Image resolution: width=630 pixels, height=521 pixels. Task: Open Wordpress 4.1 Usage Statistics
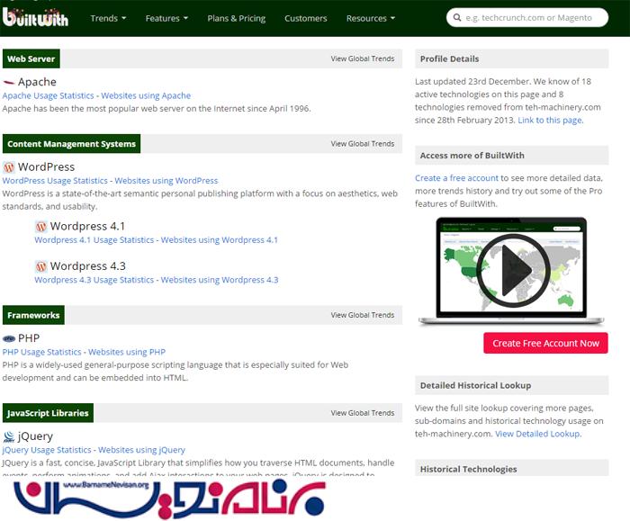(x=94, y=240)
